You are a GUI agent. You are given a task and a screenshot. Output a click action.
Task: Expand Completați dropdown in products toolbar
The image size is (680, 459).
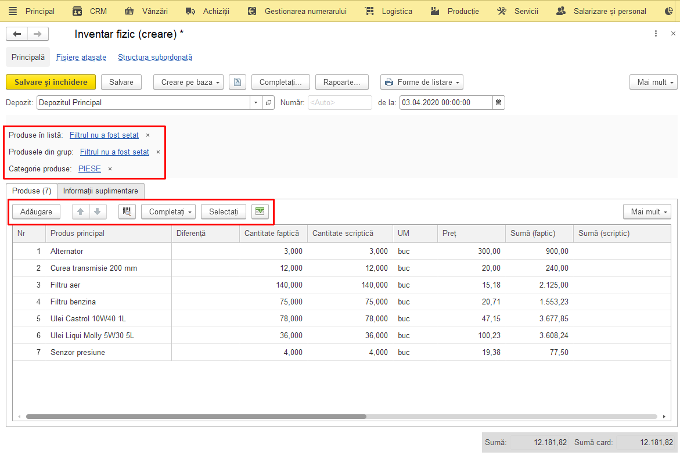point(168,211)
